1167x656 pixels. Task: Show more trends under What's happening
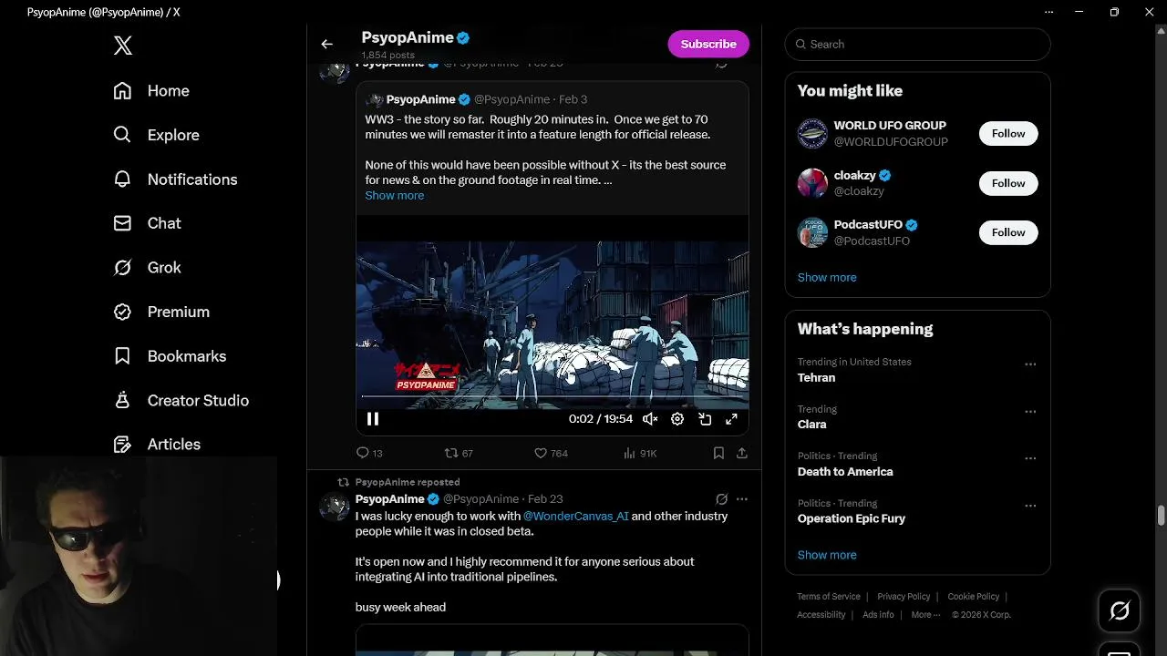(x=827, y=555)
